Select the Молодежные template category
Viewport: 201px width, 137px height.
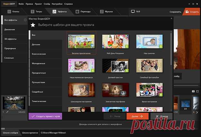point(46,64)
